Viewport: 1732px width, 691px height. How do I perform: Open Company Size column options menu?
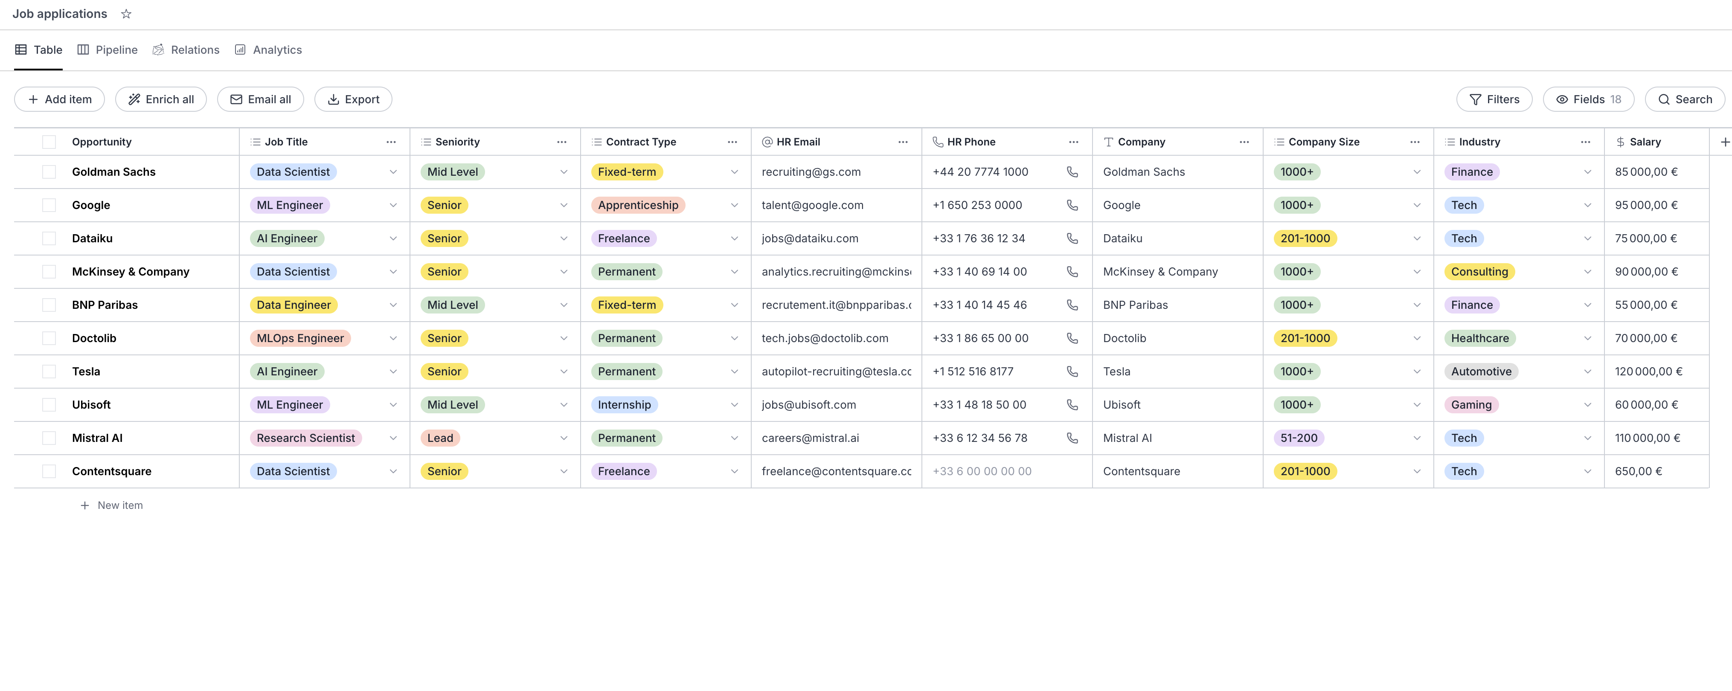[x=1415, y=142]
